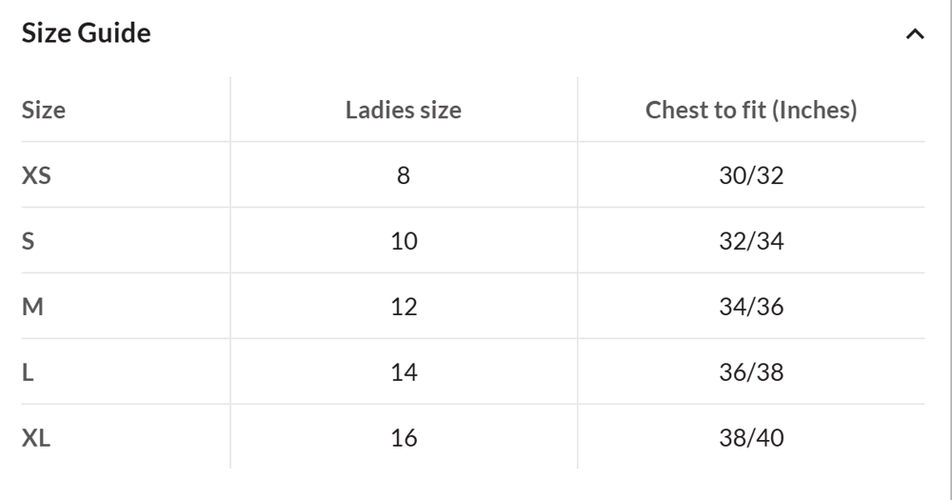Select the XL size row label

[x=35, y=438]
